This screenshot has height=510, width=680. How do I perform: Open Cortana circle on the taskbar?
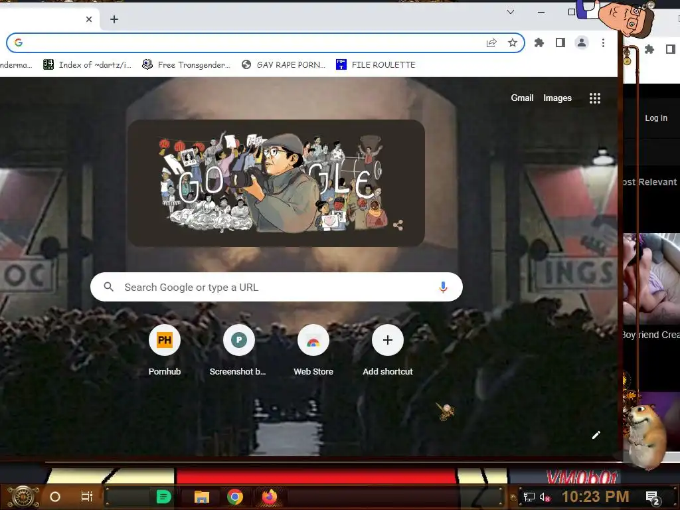pyautogui.click(x=55, y=497)
